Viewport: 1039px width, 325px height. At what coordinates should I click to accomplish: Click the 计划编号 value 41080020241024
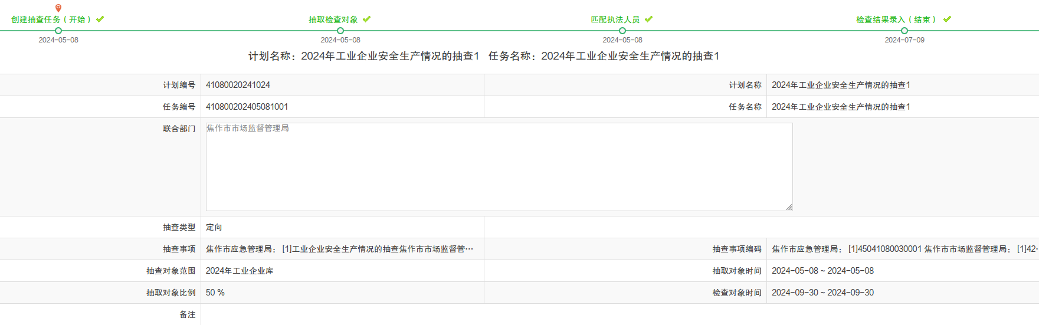pos(238,85)
